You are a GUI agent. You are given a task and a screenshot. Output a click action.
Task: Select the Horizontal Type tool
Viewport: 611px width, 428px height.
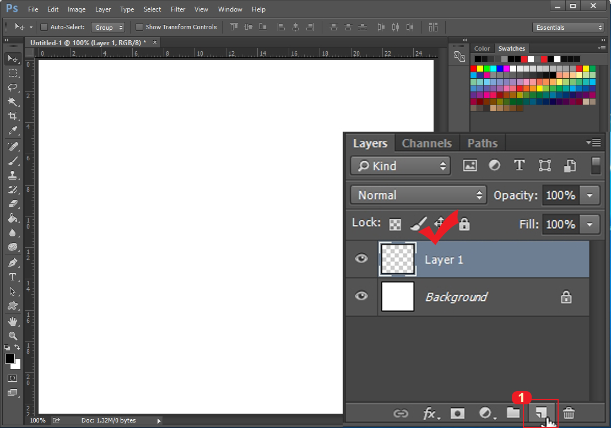pos(13,277)
